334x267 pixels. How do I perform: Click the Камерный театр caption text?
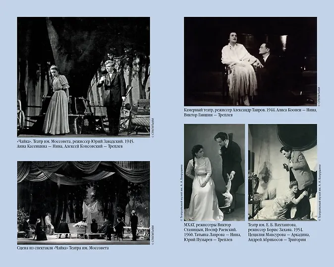[250, 113]
